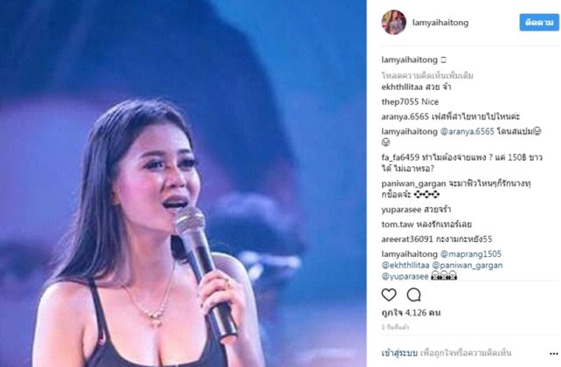Click the lamyaihaitong profile avatar

click(394, 23)
